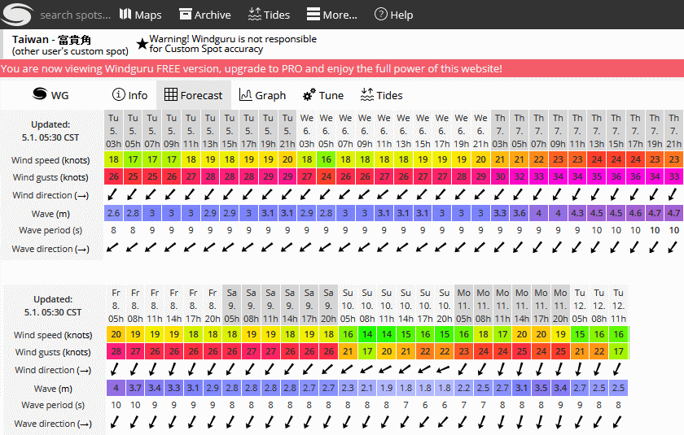Click wind gust 24 at We 6. 05h
Image resolution: width=684 pixels, height=435 pixels.
point(327,176)
